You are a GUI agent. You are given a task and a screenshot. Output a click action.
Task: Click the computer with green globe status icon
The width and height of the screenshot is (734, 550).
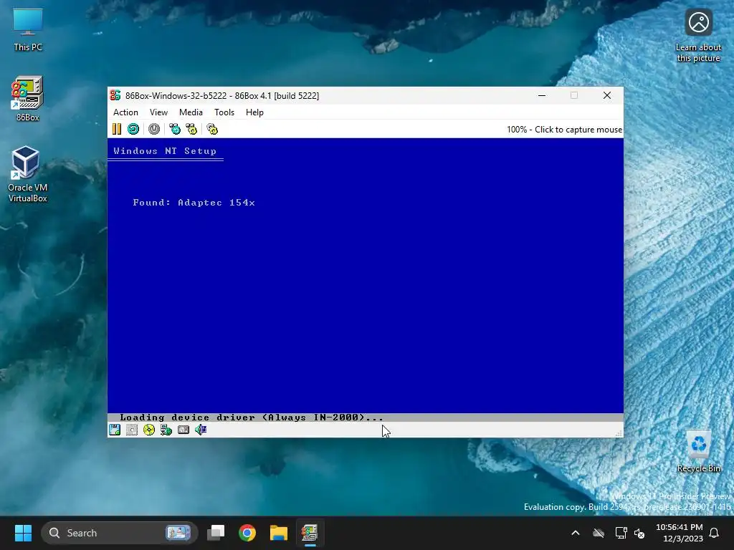[166, 430]
